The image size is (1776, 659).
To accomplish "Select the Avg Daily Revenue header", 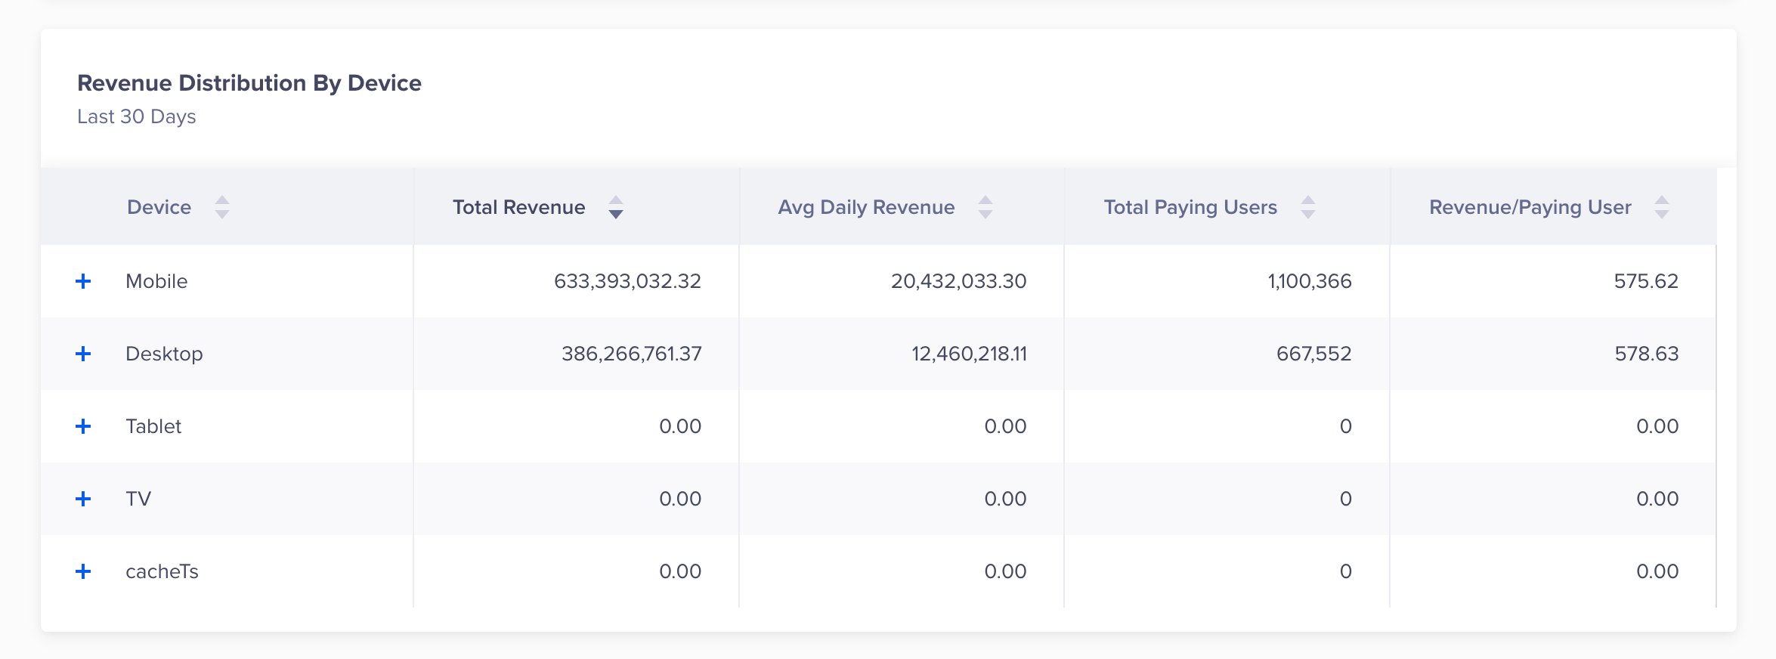I will click(x=866, y=207).
